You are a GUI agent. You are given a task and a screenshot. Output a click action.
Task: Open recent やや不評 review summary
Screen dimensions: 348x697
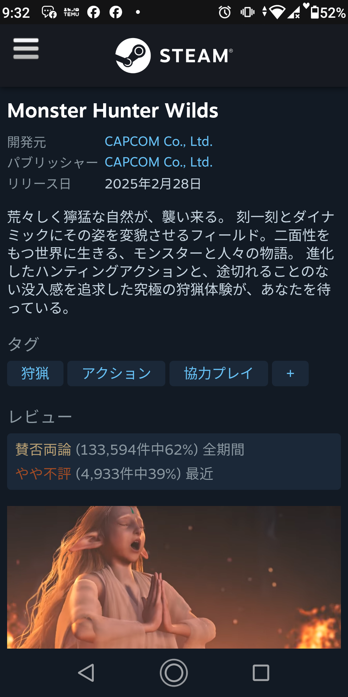click(x=114, y=474)
